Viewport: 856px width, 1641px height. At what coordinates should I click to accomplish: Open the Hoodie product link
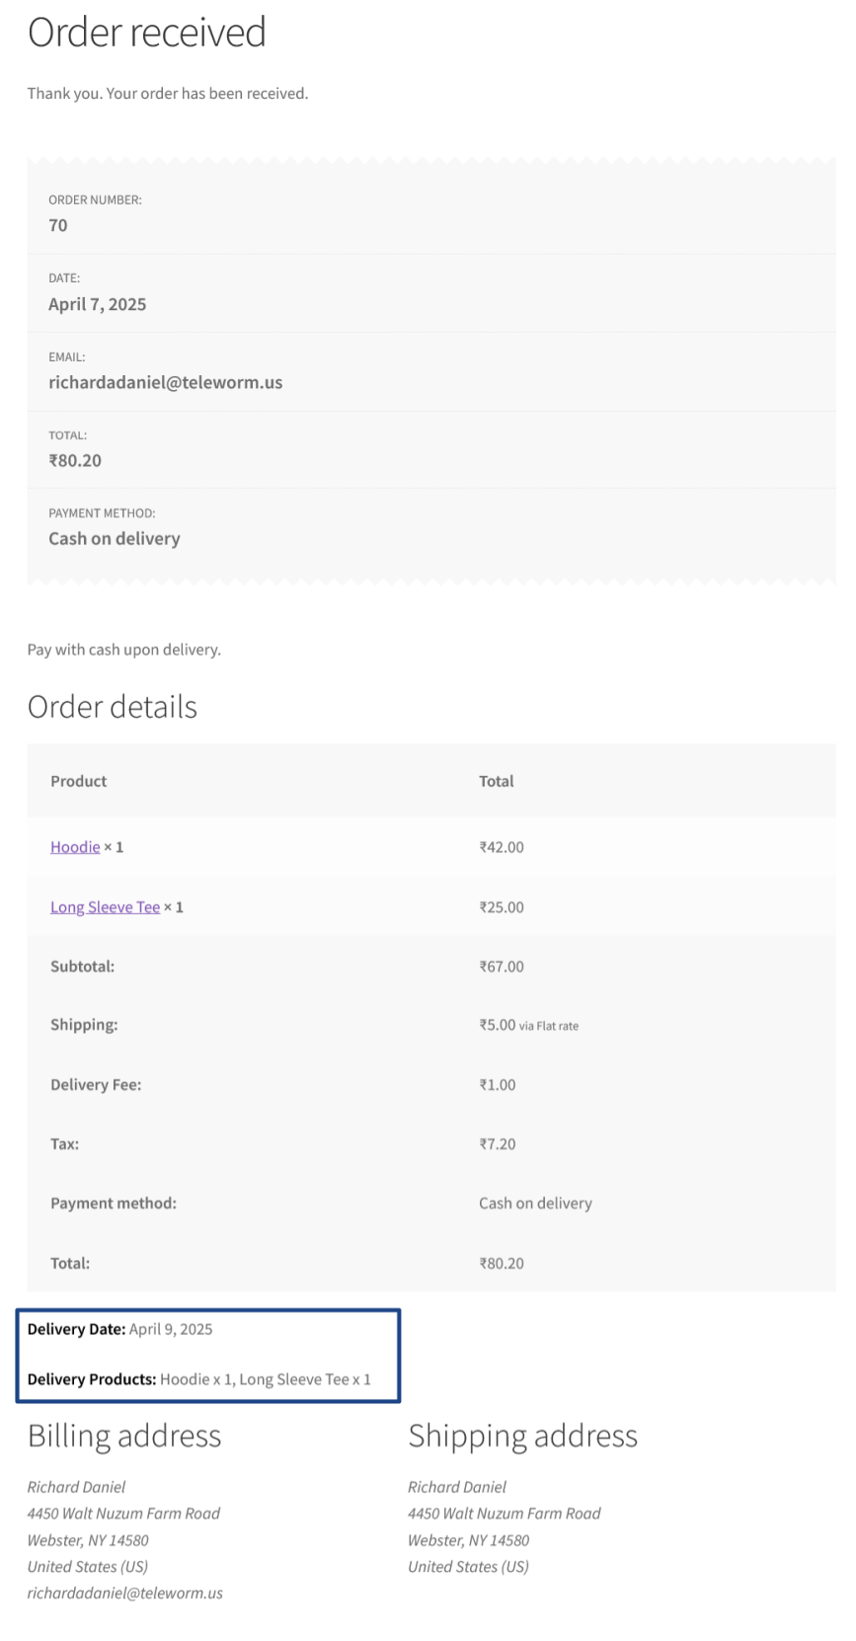(75, 847)
